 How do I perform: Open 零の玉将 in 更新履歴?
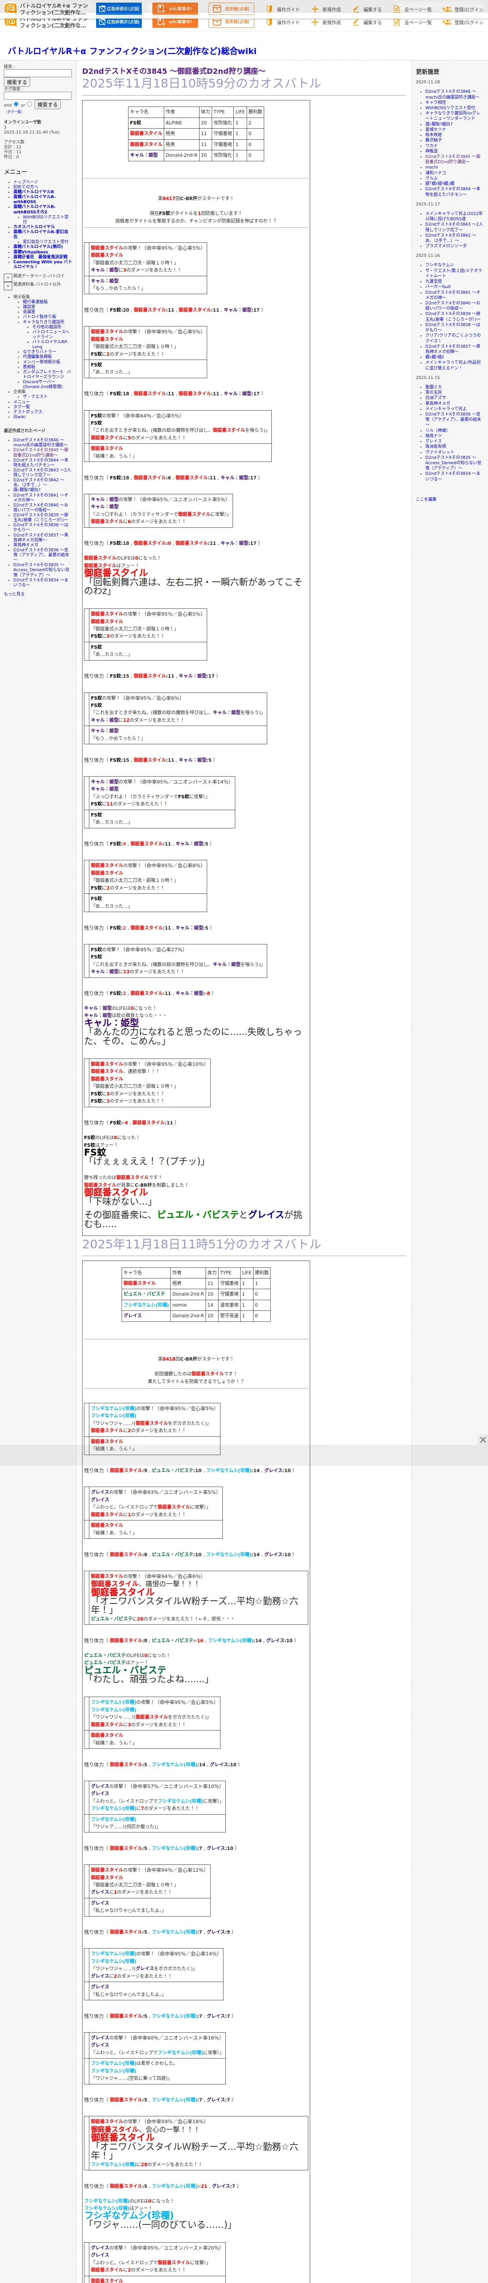coord(433,393)
